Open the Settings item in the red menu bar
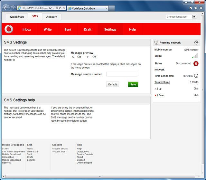 pos(110,29)
